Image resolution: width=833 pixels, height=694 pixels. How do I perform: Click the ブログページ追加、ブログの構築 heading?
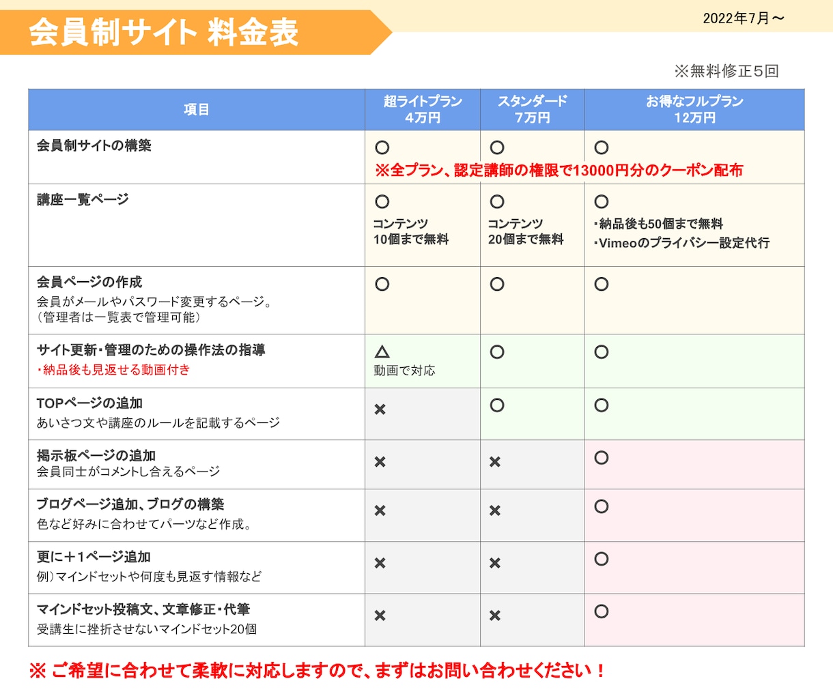(x=130, y=504)
